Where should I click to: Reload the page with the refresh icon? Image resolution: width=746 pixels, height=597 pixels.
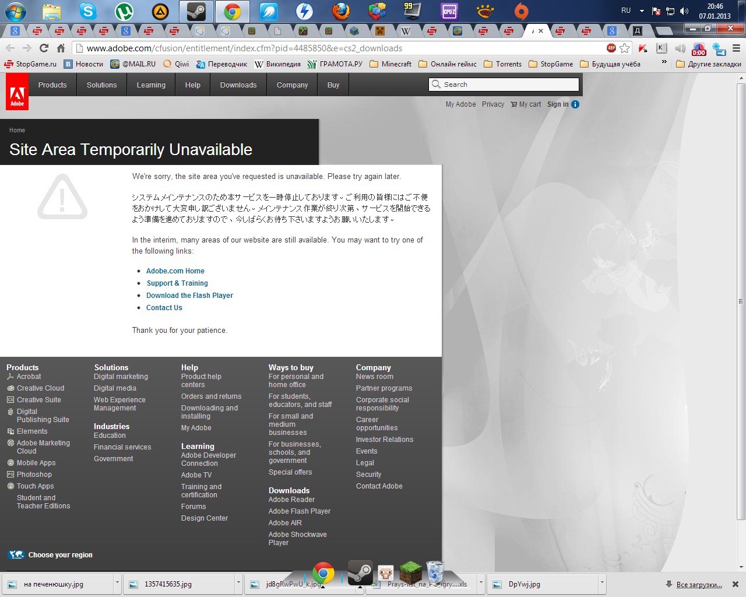(44, 48)
